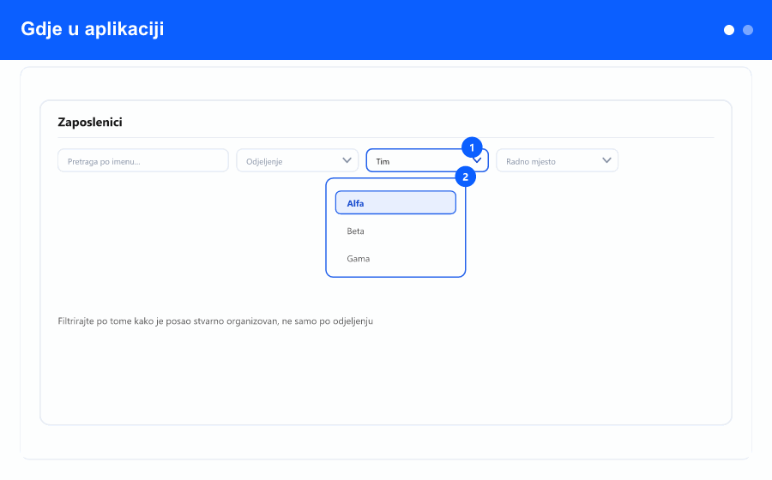772x480 pixels.
Task: Go to the first slide dot in header
Action: click(x=728, y=30)
